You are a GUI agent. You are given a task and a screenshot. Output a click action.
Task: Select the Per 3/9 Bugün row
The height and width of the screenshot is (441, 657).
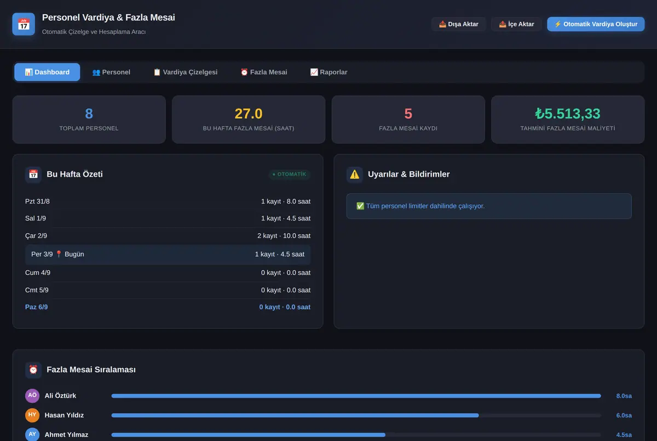click(x=168, y=254)
